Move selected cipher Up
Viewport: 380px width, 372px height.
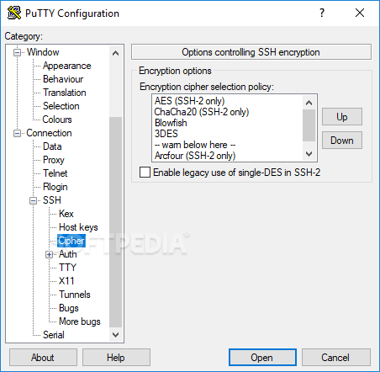click(x=342, y=117)
